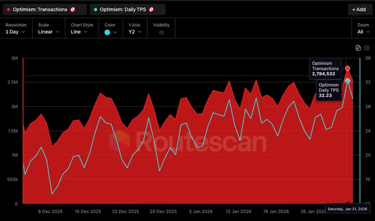
Task: Click the 3M left axis label
Action: (14, 58)
